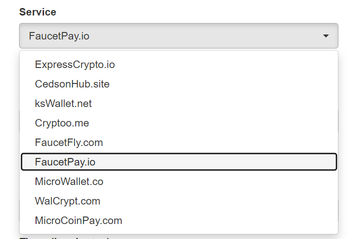Choose the first entry in the Service list

(x=75, y=64)
